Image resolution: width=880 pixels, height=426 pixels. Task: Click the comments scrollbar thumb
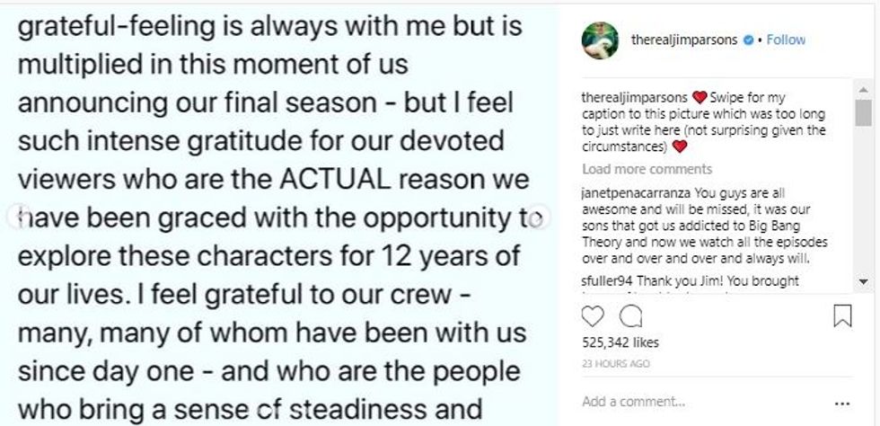(x=863, y=112)
